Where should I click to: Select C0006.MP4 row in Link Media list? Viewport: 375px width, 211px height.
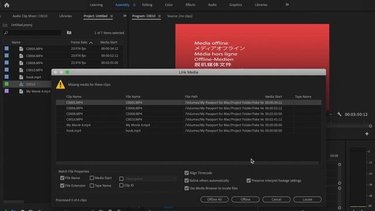tap(189, 108)
